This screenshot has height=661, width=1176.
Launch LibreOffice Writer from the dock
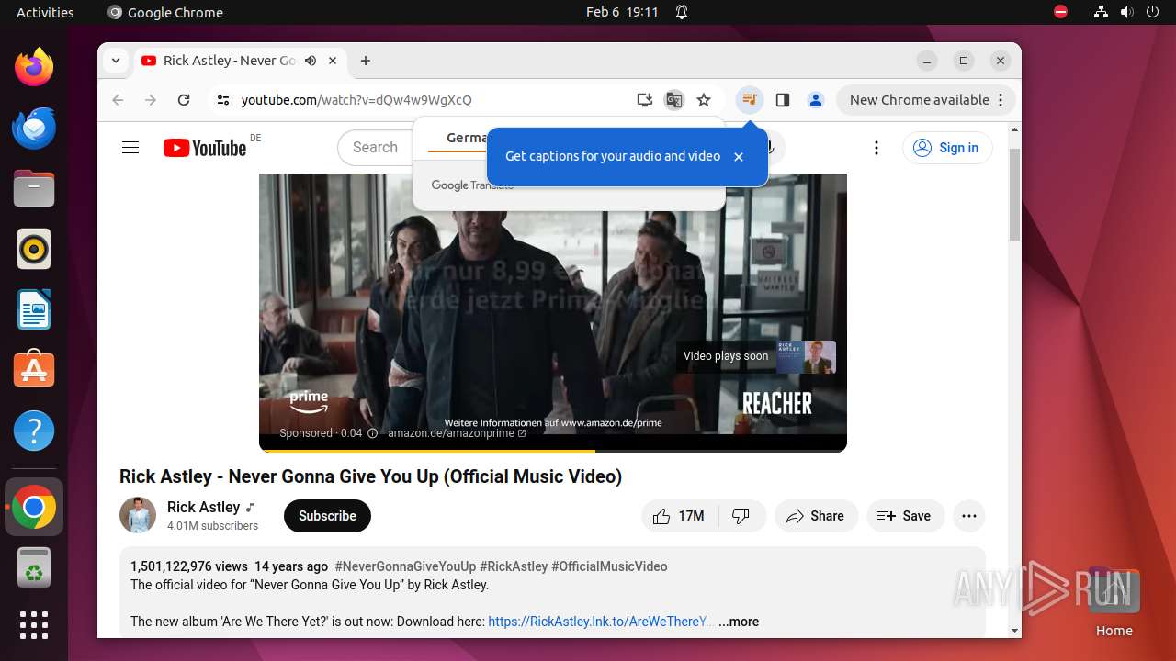(34, 309)
